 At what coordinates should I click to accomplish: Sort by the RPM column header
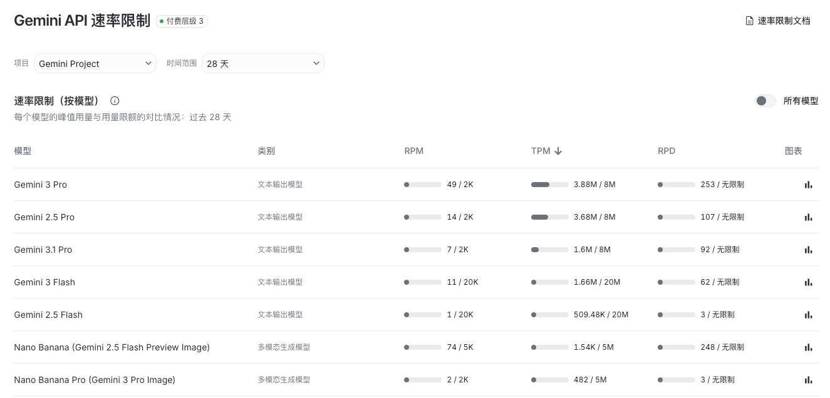tap(414, 151)
